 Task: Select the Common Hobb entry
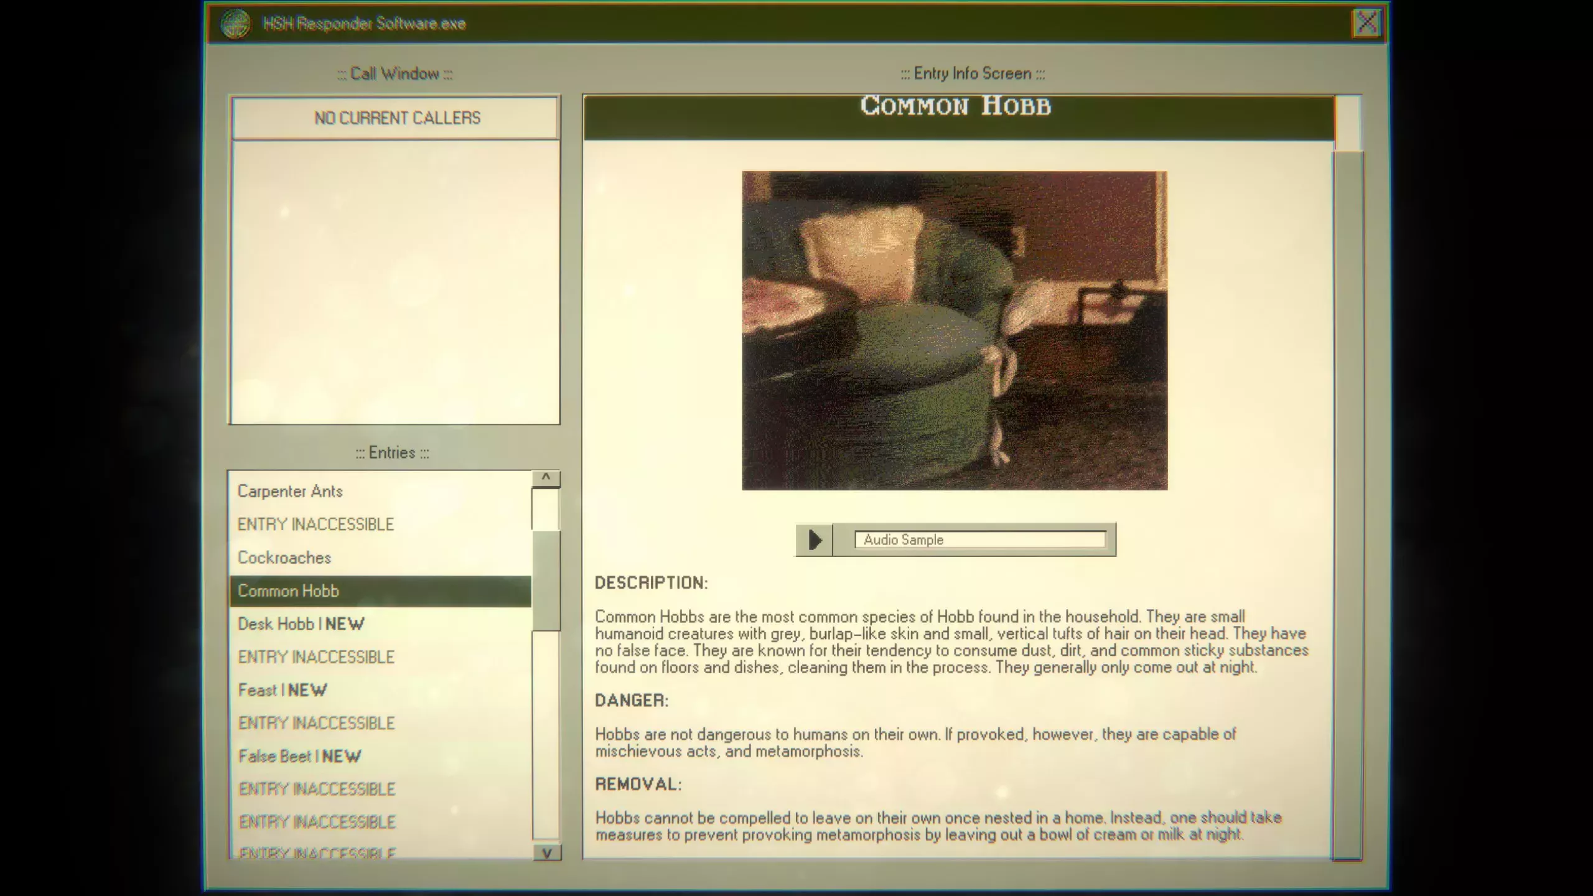pyautogui.click(x=289, y=590)
